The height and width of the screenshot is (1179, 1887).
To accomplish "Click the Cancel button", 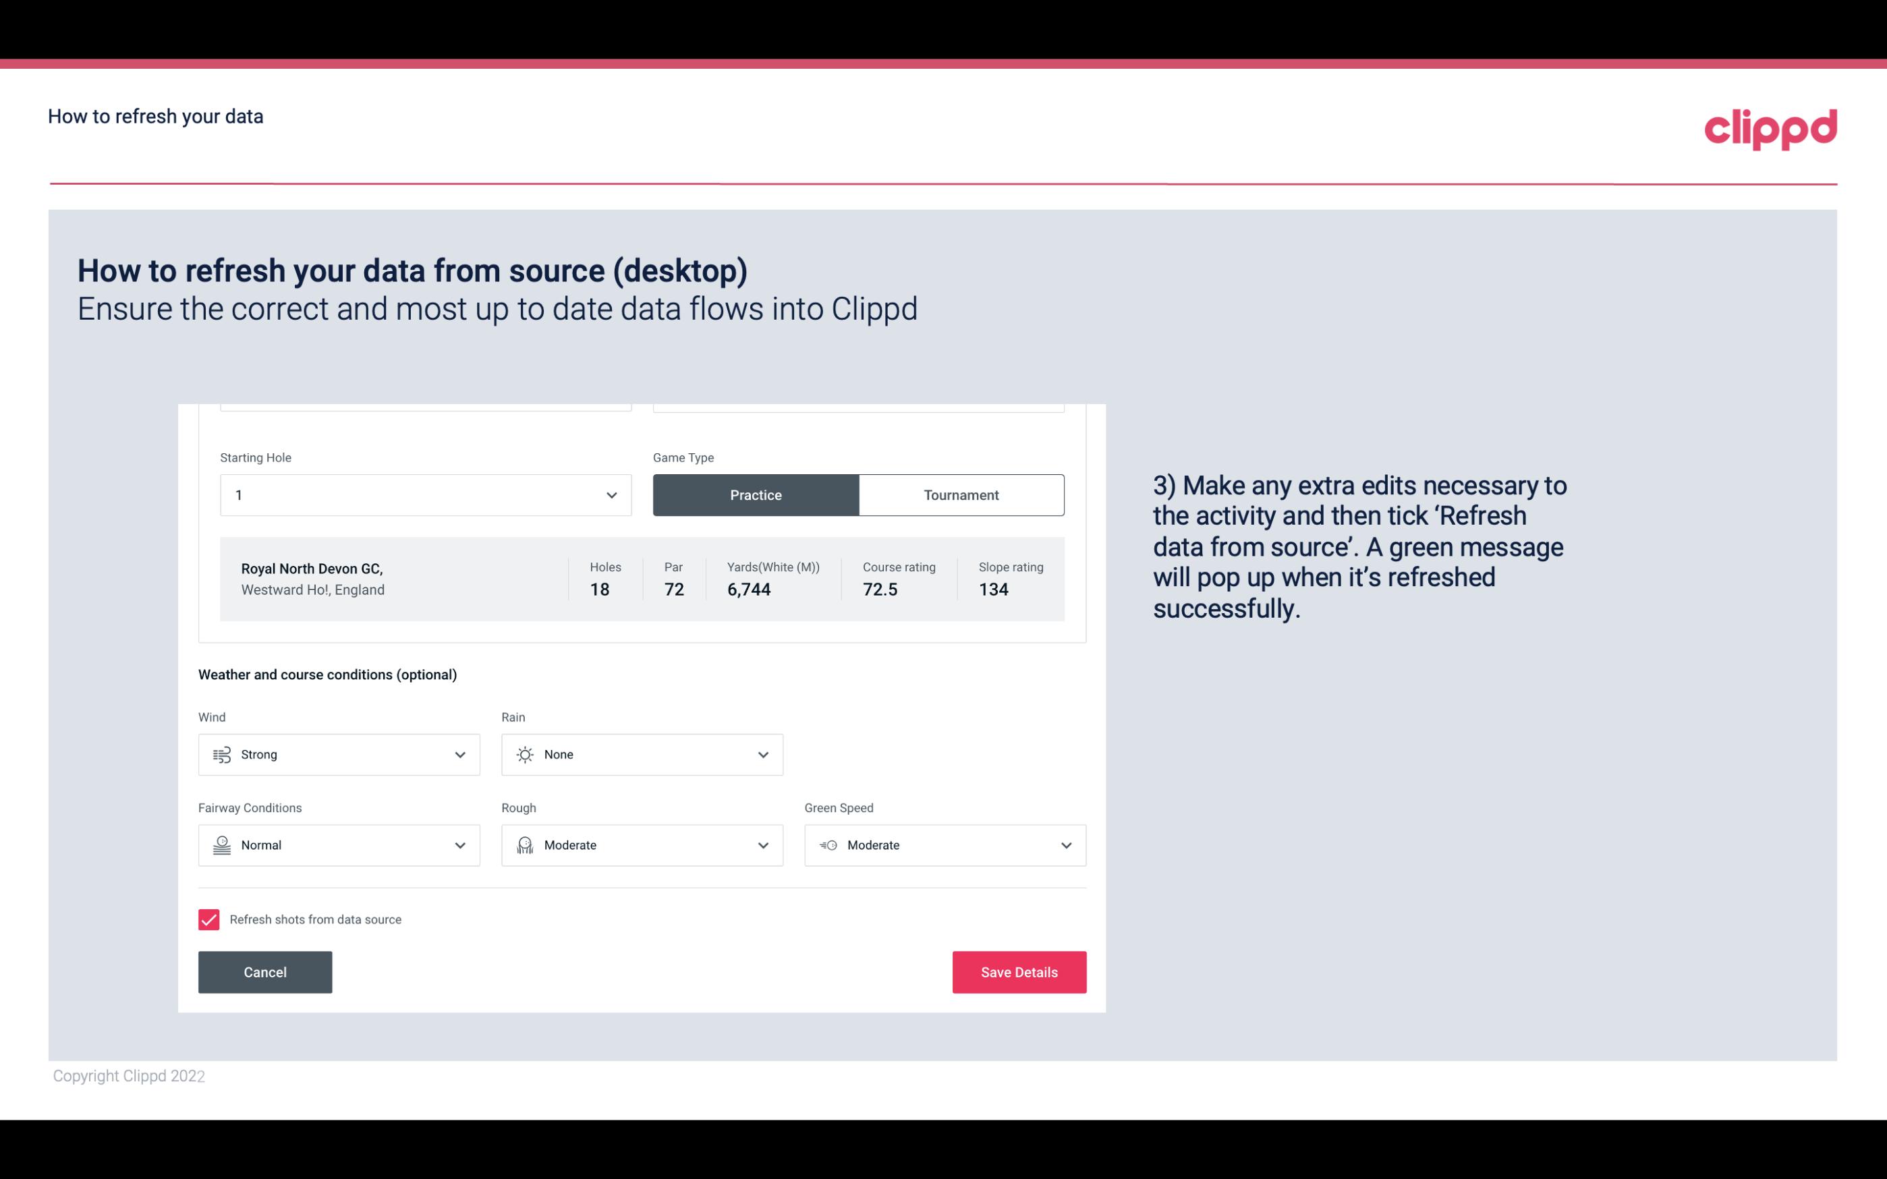I will (x=265, y=971).
